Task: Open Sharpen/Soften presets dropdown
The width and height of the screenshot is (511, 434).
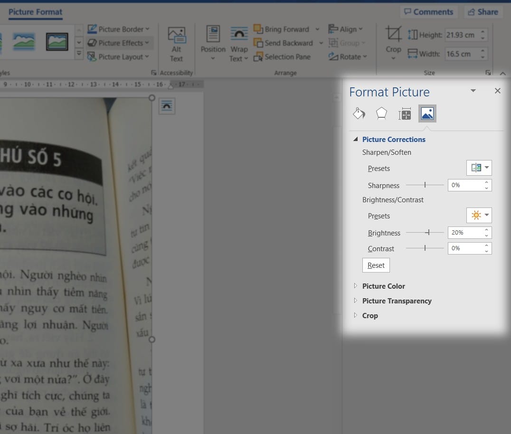Action: coord(479,168)
